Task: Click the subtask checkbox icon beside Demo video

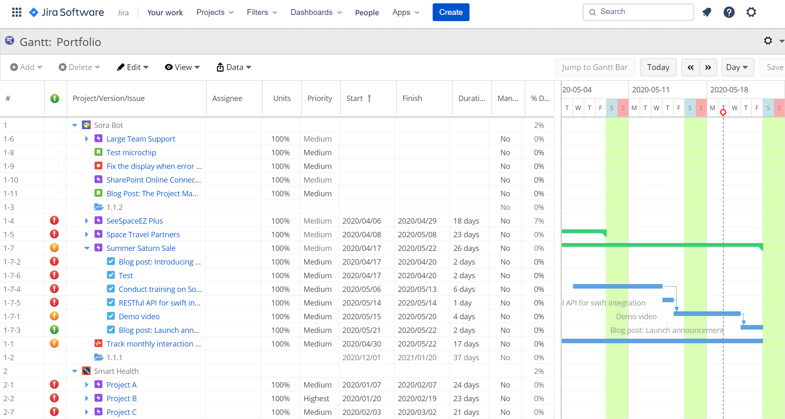Action: (111, 316)
